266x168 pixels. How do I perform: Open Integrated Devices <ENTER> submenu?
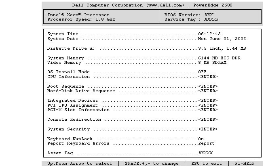click(208, 101)
